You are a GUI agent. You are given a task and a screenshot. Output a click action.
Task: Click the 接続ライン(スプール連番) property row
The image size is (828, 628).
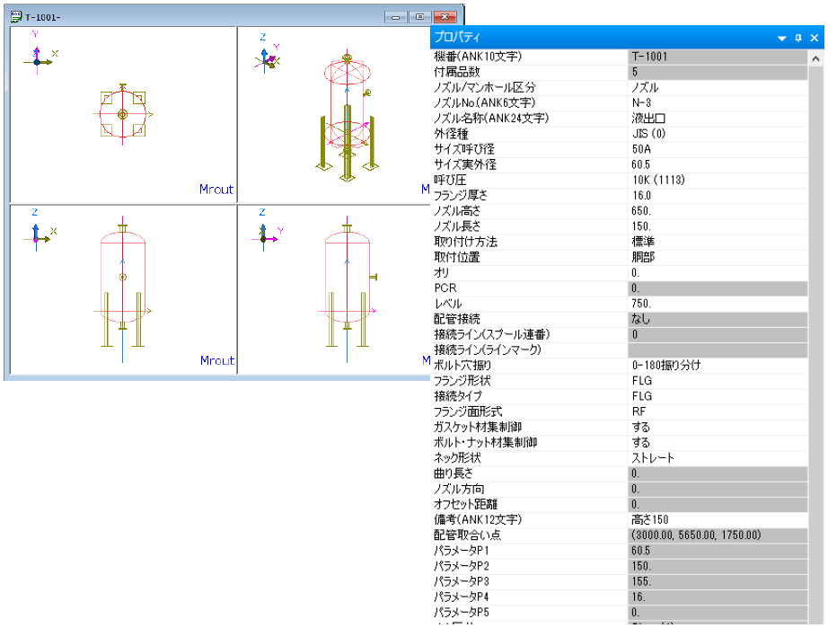point(619,334)
